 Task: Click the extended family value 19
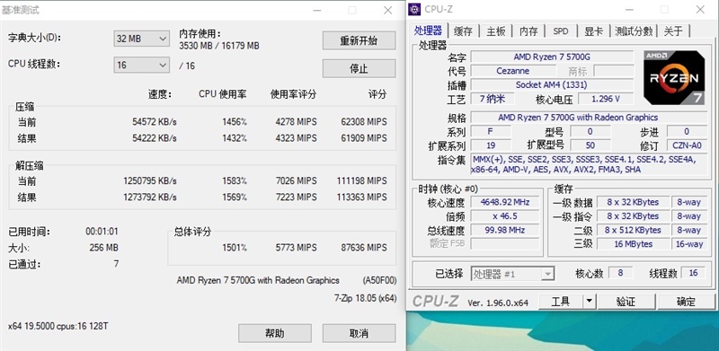[490, 145]
